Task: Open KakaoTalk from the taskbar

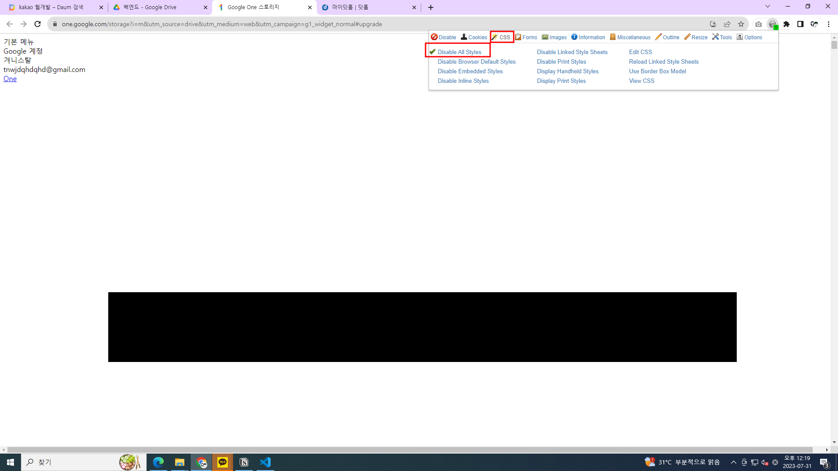Action: 223,462
